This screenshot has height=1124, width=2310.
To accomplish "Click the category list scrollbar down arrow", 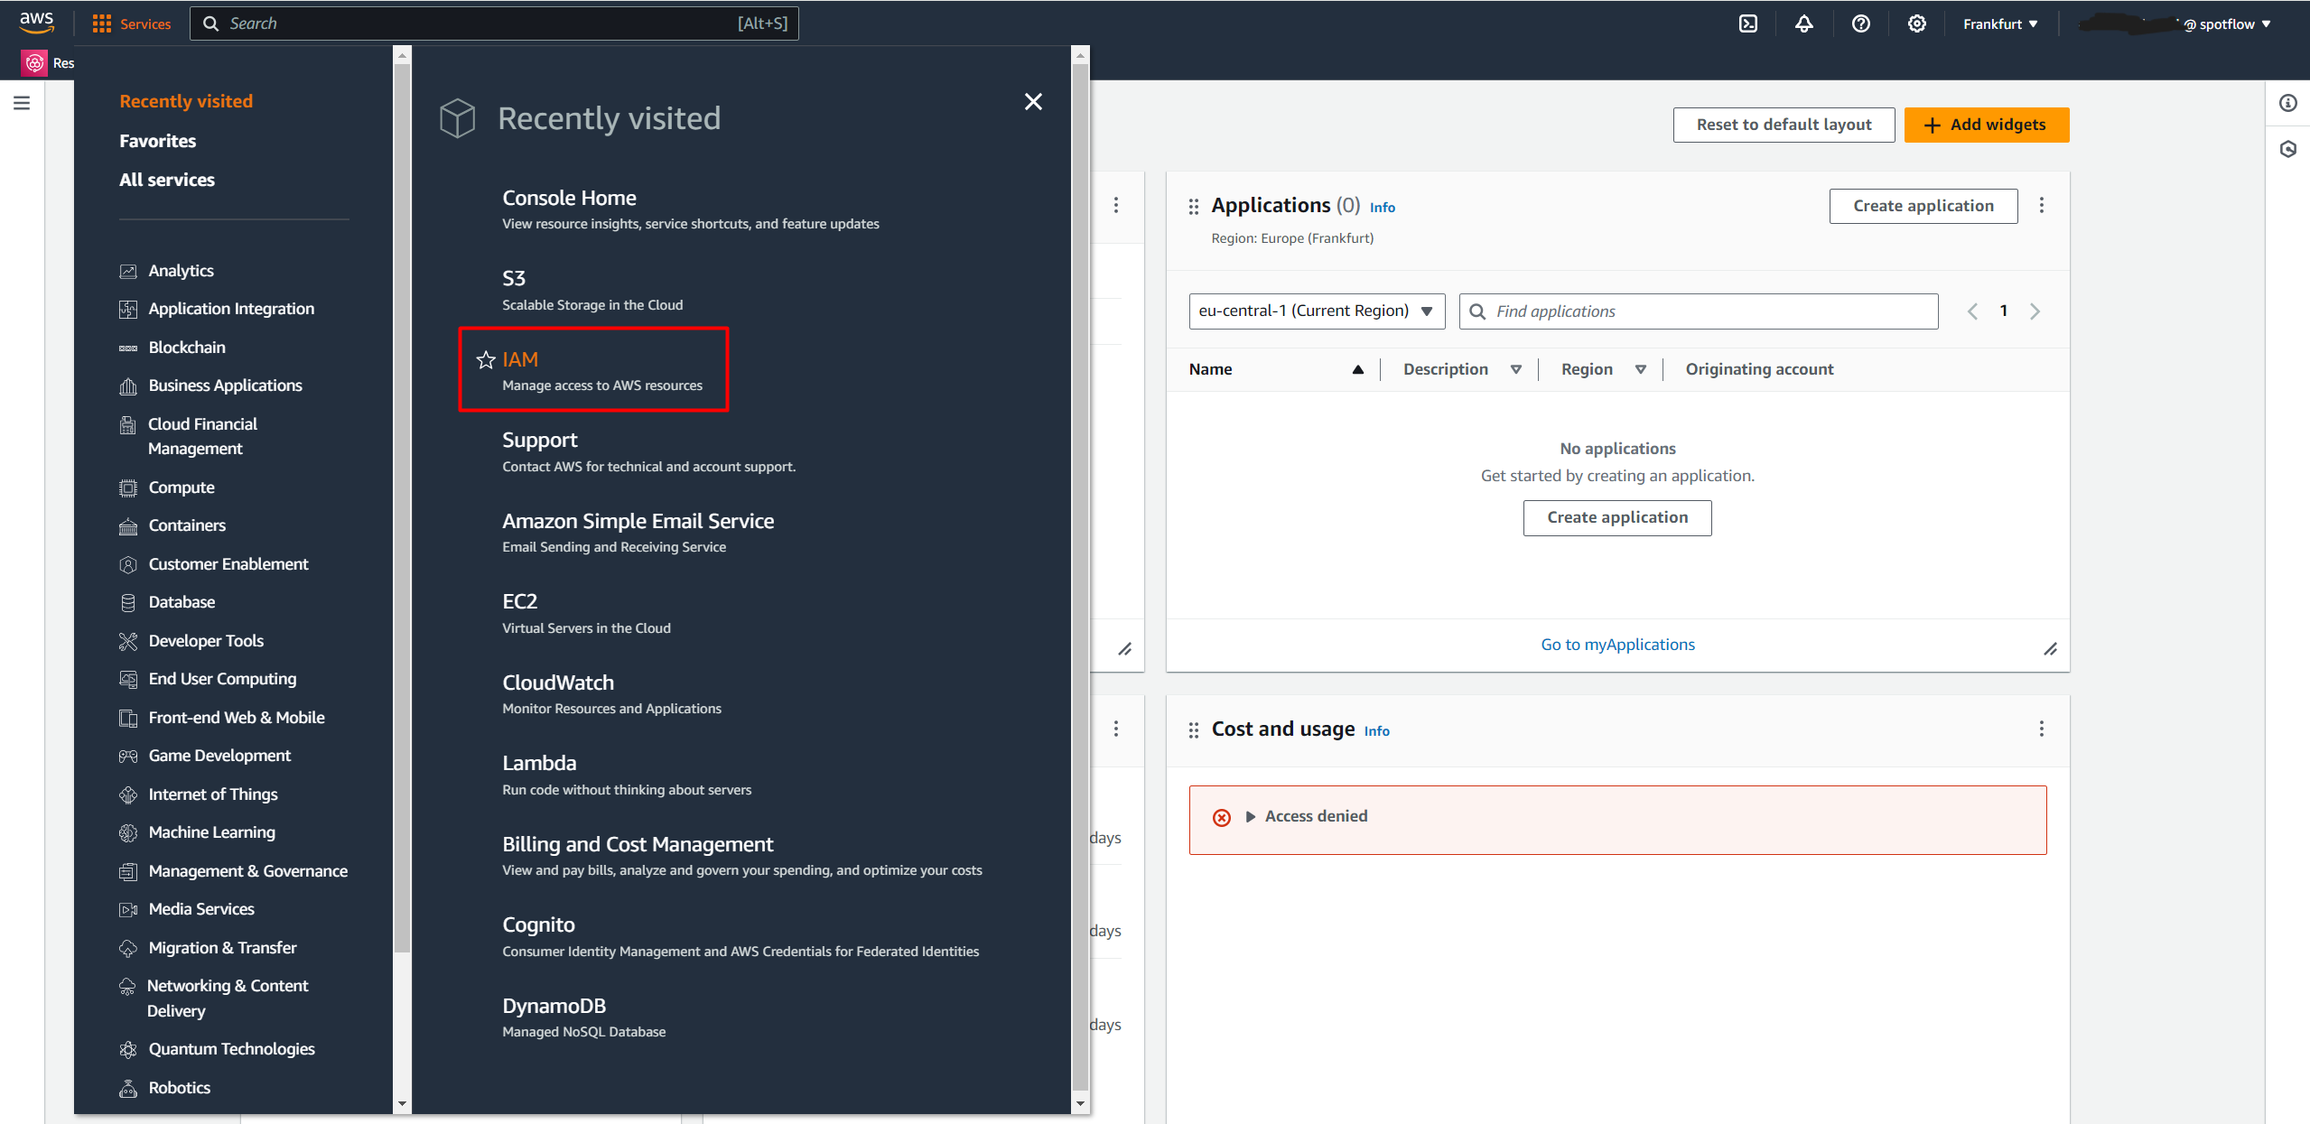I will (x=402, y=1103).
